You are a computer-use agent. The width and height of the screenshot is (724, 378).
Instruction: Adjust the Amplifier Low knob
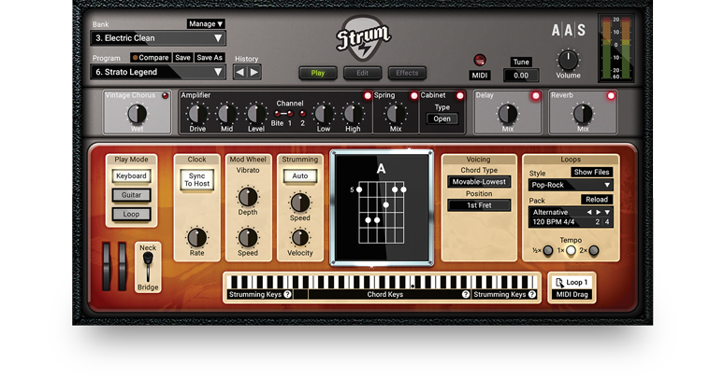pos(324,114)
